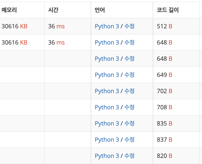The image size is (202, 164).
Task: Select 36 ms time in 512 B row
Action: tap(56, 26)
